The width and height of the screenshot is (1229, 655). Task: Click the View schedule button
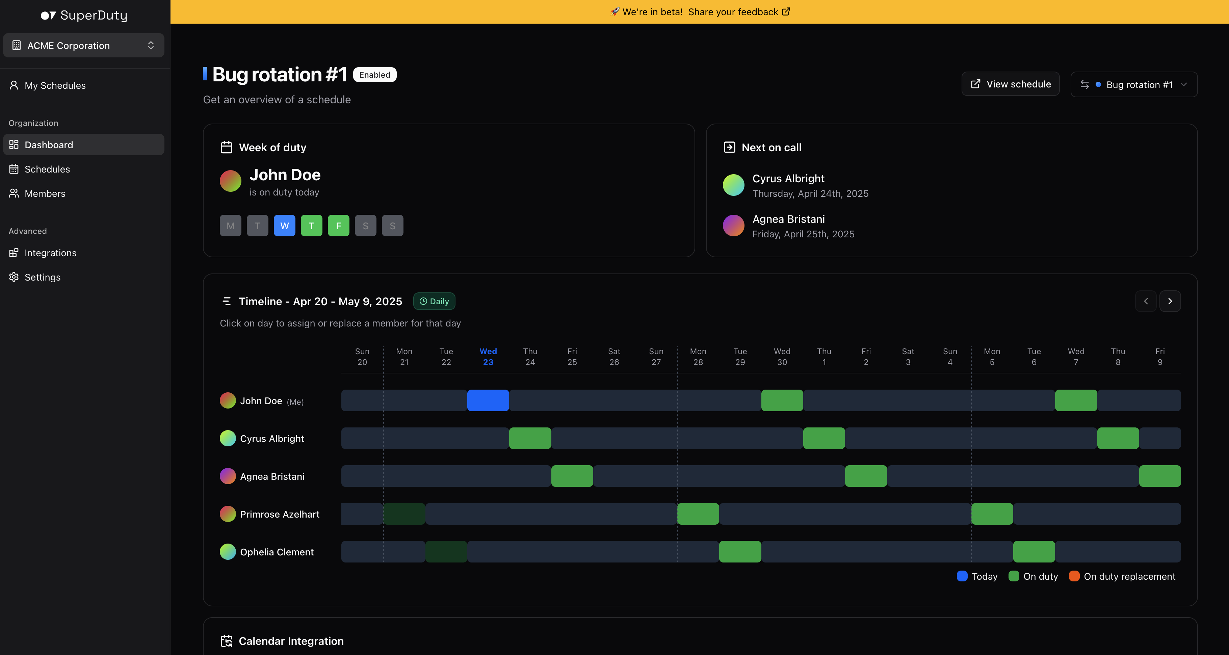[x=1010, y=84]
